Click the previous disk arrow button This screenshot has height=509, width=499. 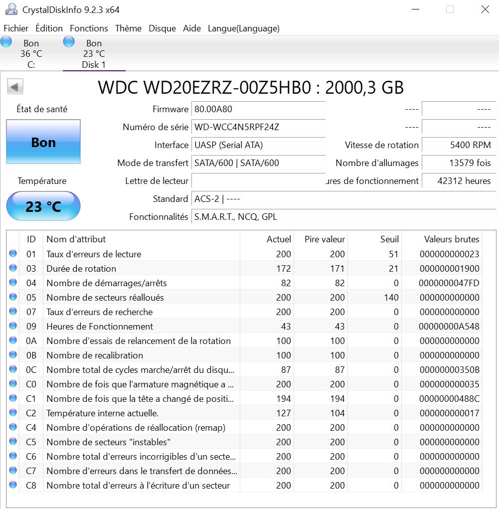[x=15, y=87]
